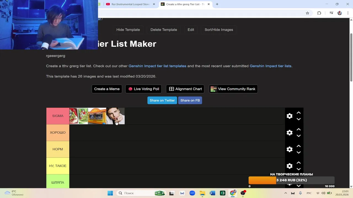353x198 pixels.
Task: Switch to the Roi Instrumental Looped tab
Action: [x=130, y=4]
